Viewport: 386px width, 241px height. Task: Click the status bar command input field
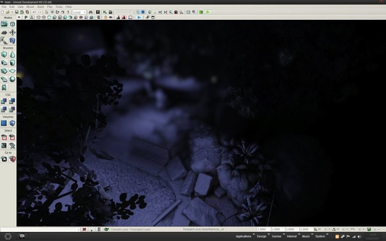[x=40, y=230]
